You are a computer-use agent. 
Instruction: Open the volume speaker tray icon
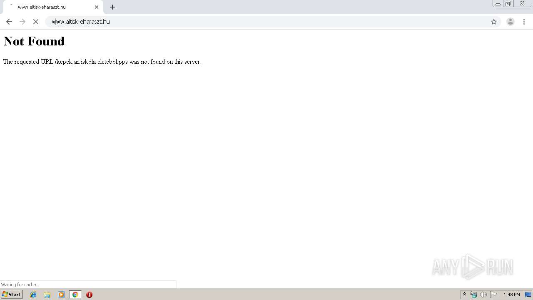(x=483, y=295)
